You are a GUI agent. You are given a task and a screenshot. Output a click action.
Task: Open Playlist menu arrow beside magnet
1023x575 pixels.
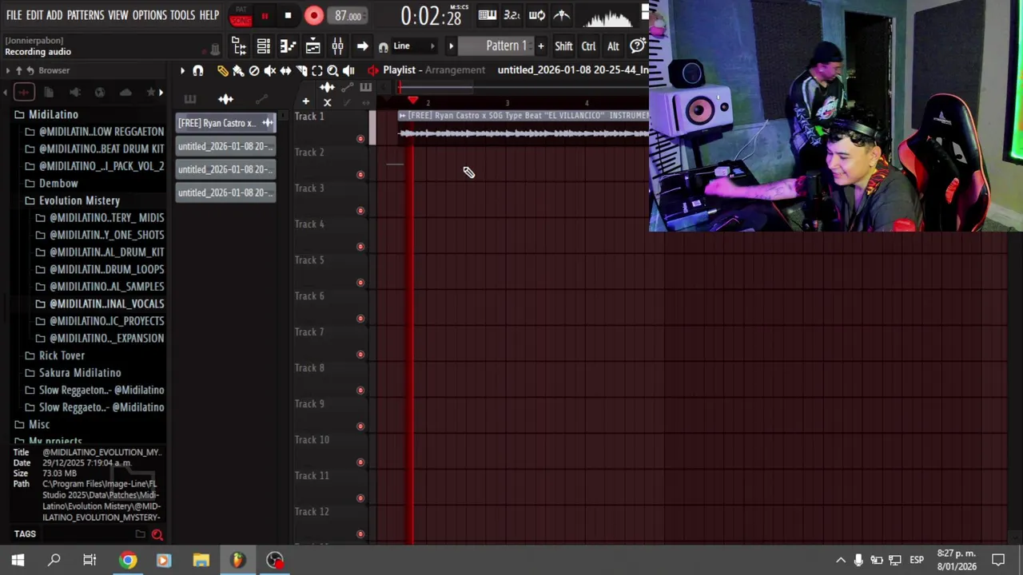[x=182, y=71]
